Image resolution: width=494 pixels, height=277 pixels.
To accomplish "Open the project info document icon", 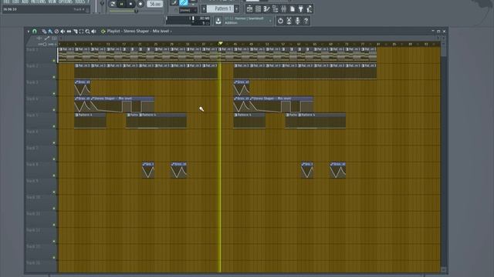I will [x=292, y=9].
